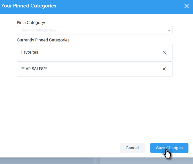The width and height of the screenshot is (193, 164).
Task: Save Changes to pinned categories
Action: coord(169,148)
